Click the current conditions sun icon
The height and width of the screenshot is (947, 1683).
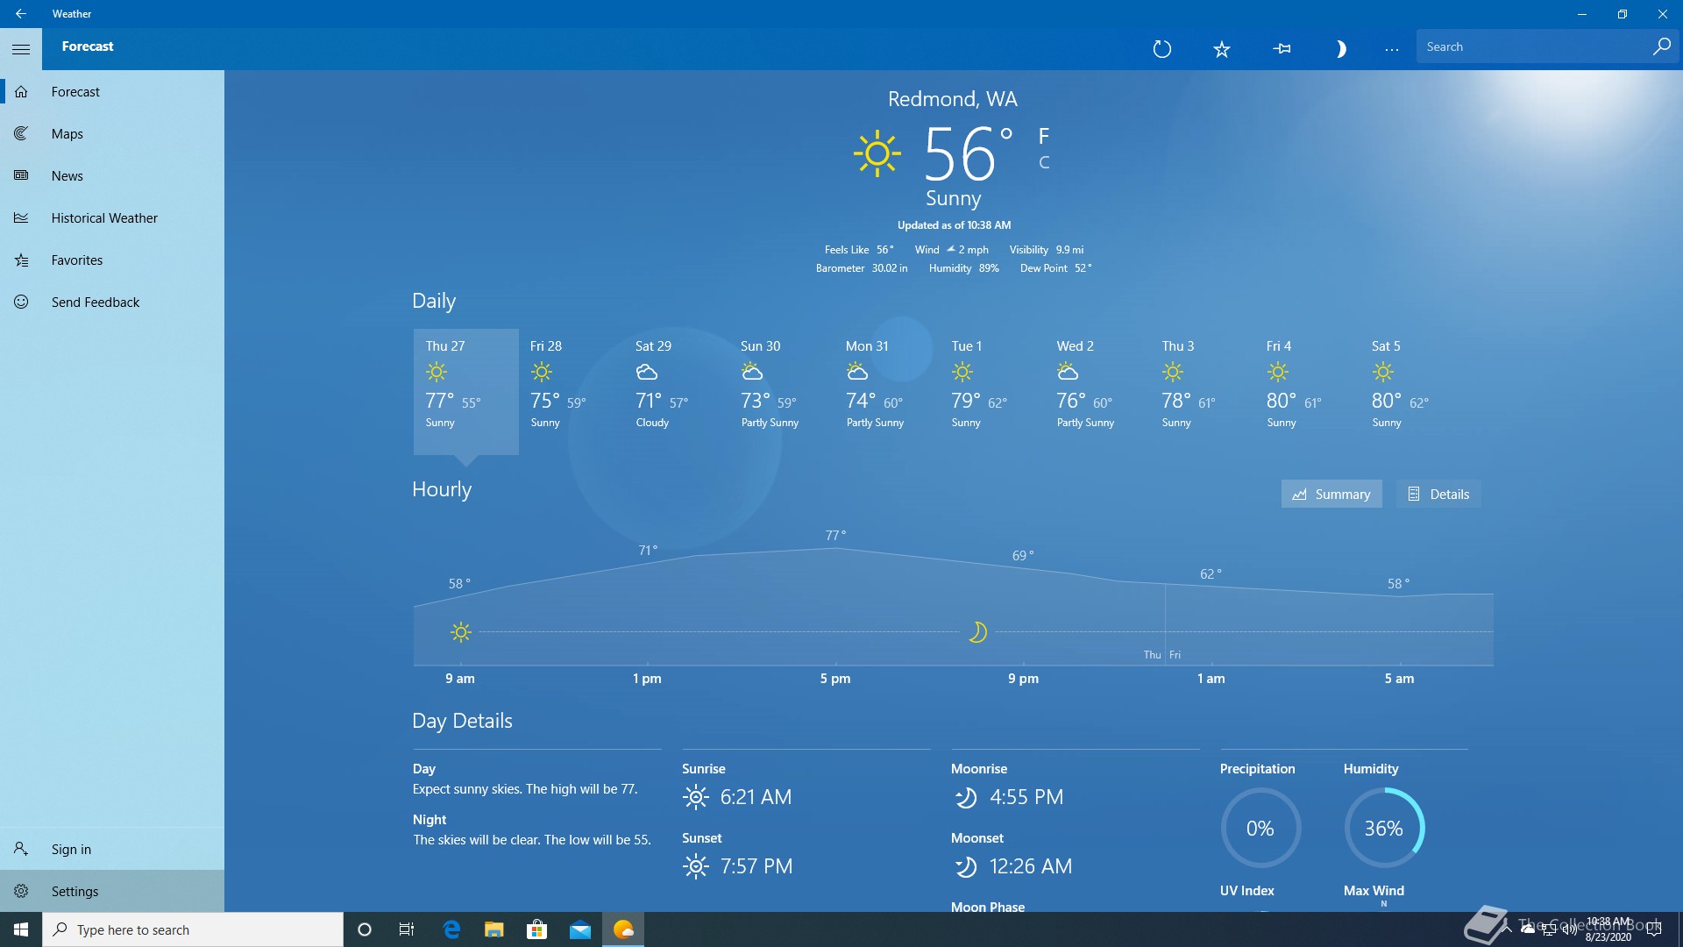(877, 154)
